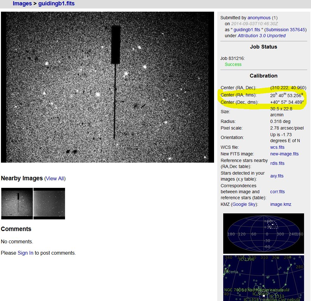This screenshot has width=311, height=301.
Task: Click the submission timestamp 2014-09-03
Action: 254,24
